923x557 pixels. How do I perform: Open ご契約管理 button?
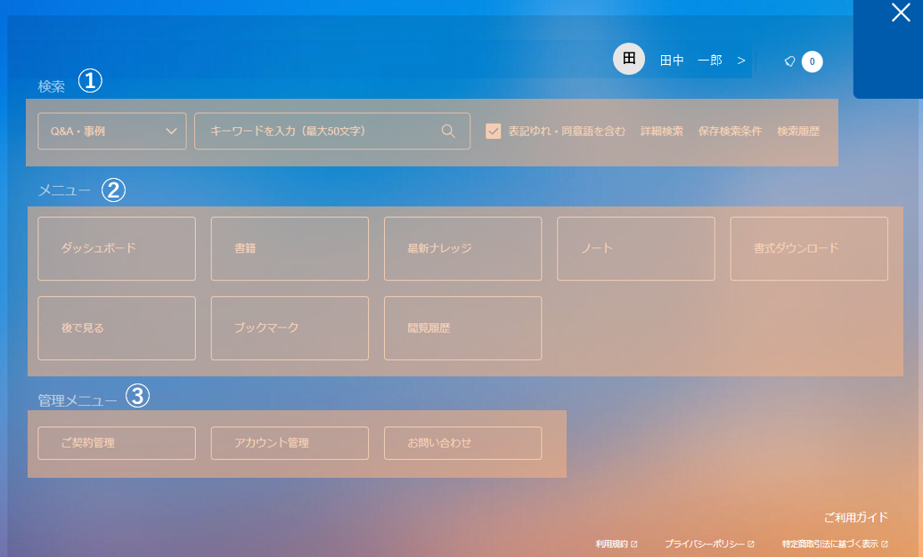(117, 443)
